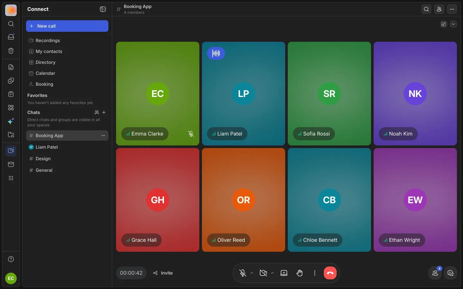463x289 pixels.
Task: Search in the Booking App channel header
Action: coord(426,9)
